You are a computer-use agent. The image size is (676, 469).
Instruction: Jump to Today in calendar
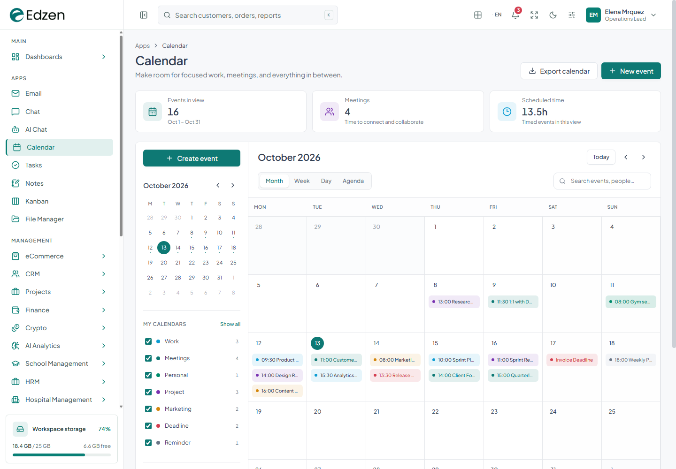point(601,157)
